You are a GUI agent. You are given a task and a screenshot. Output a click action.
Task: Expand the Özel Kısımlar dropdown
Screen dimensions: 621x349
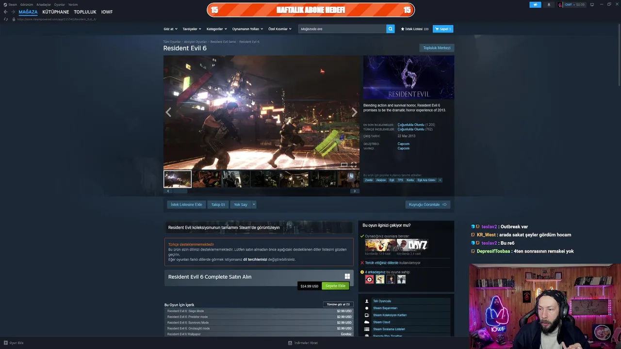(280, 29)
